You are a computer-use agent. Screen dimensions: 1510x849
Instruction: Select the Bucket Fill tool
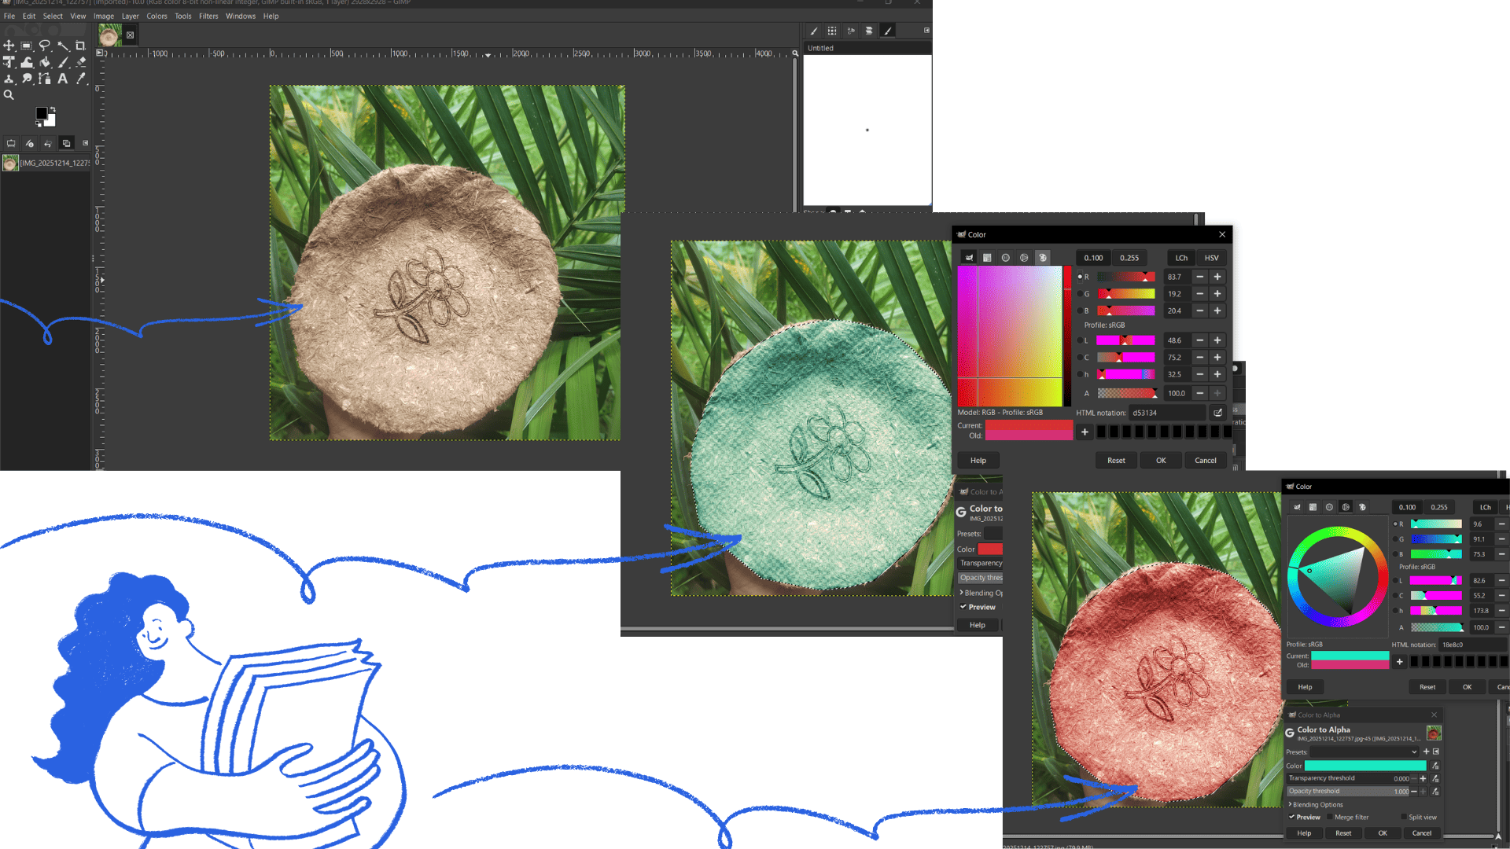[x=45, y=62]
